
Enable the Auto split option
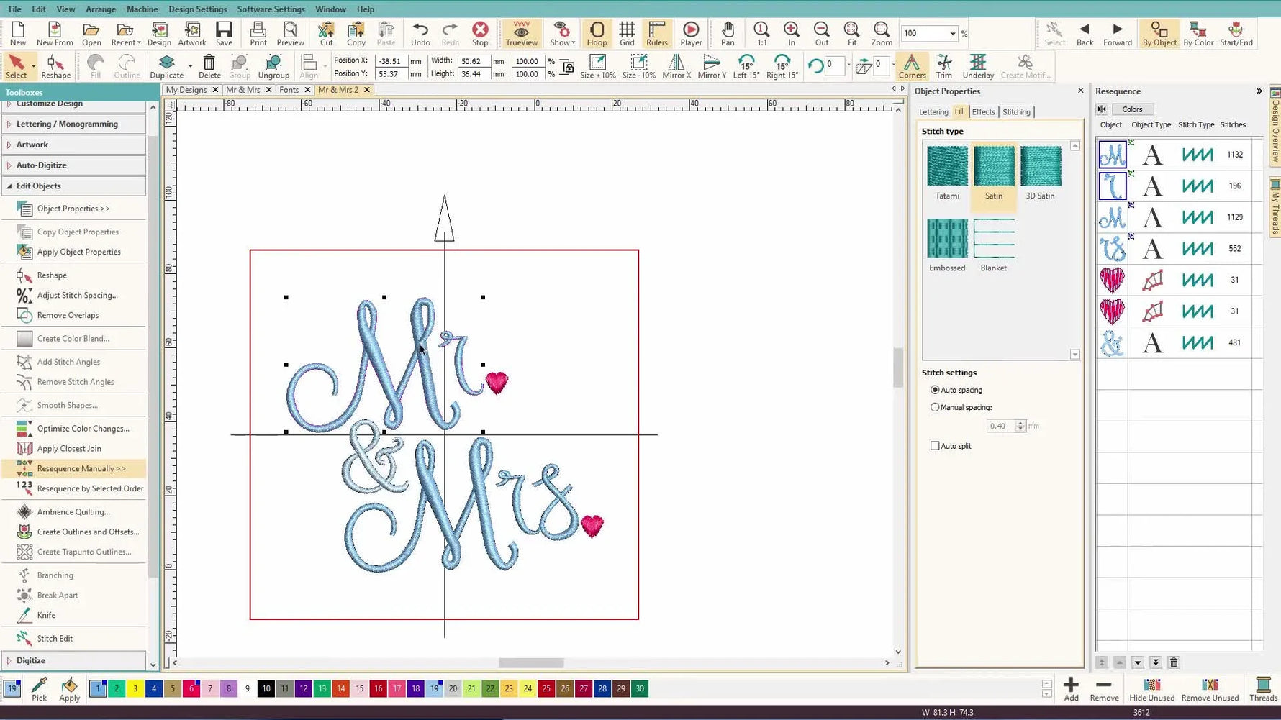[x=935, y=445]
